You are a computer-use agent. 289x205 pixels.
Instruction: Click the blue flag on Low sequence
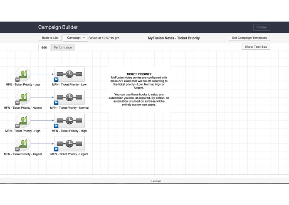click(x=56, y=80)
